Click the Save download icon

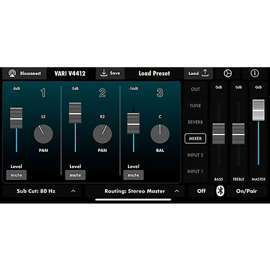click(x=103, y=73)
